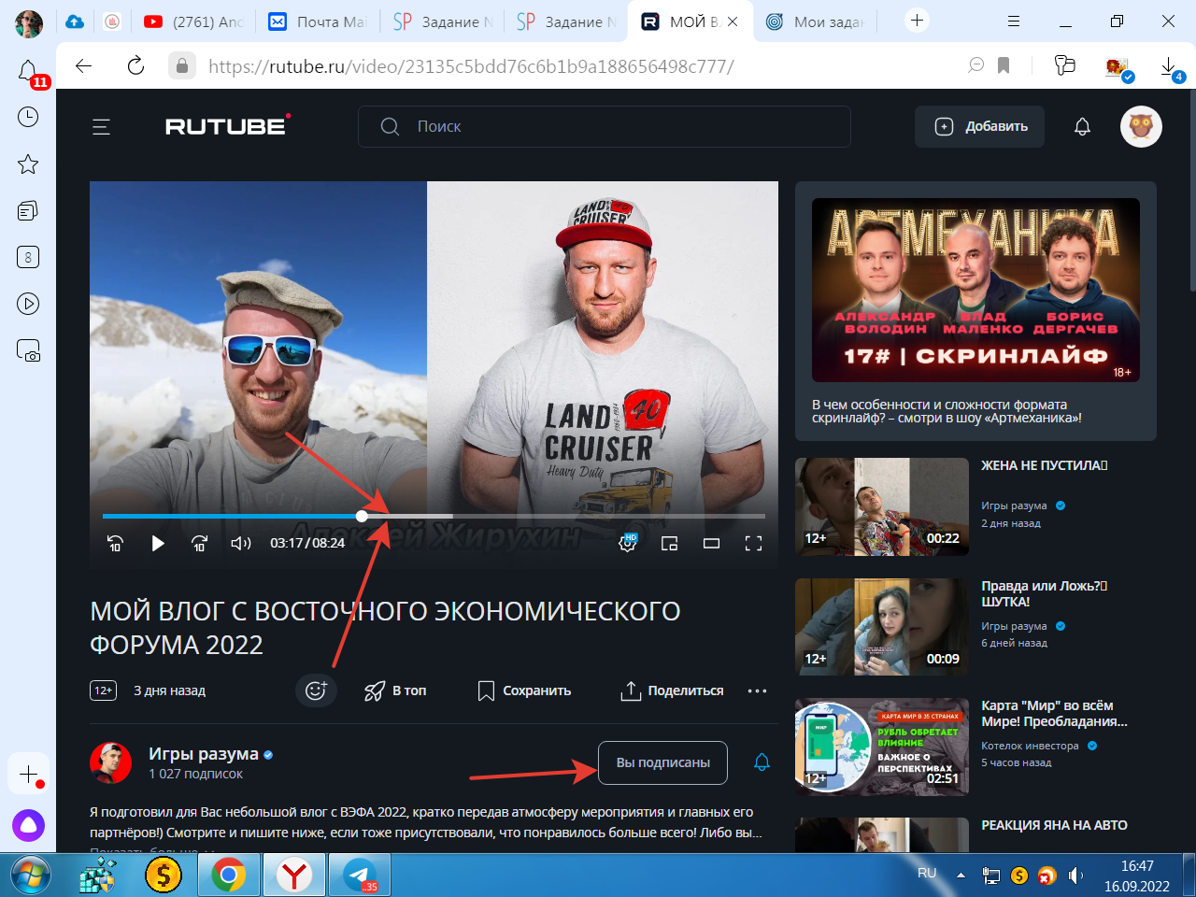Open the emoji reaction button
Viewport: 1196px width, 897px height.
tap(316, 691)
